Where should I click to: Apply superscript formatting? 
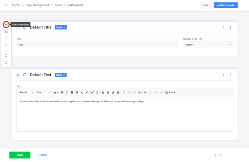coord(87,92)
